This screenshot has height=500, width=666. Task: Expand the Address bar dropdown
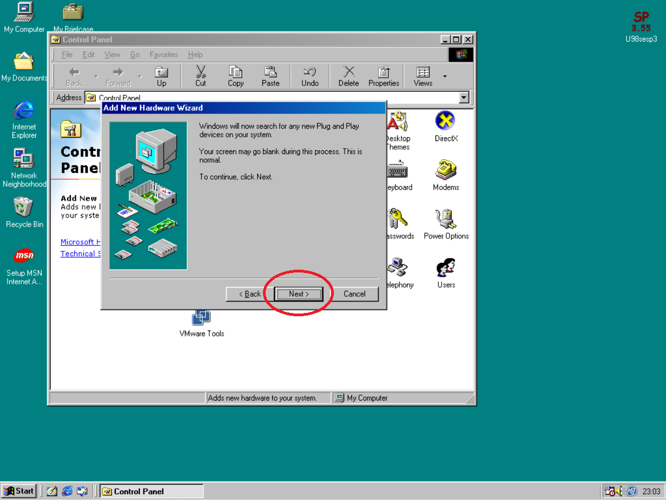pos(464,98)
